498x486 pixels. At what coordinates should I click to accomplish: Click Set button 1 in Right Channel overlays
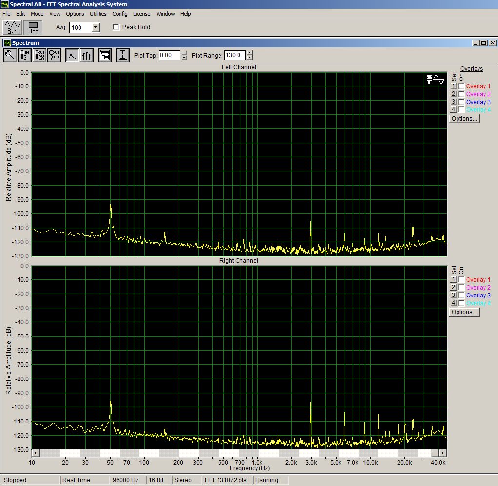coord(454,279)
